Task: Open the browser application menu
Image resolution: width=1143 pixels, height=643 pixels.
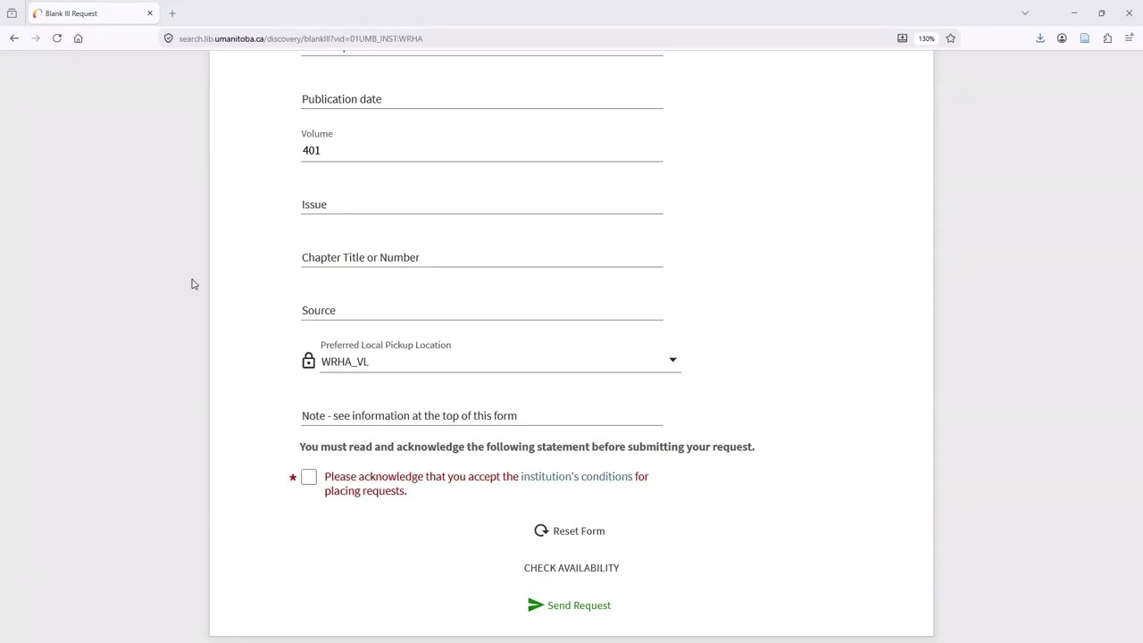Action: (x=1130, y=38)
